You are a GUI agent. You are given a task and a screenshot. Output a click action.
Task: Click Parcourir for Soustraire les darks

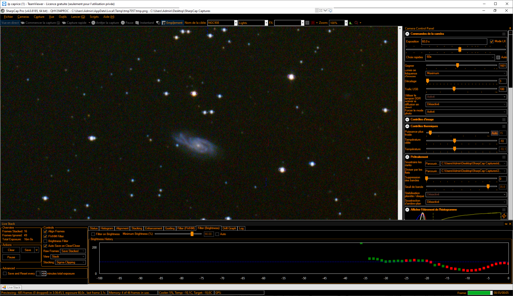coord(432,164)
